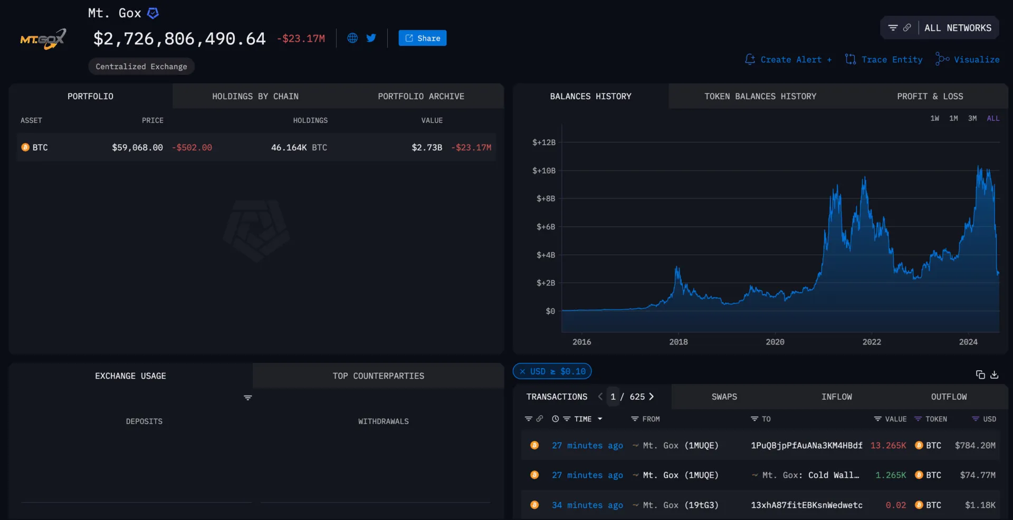Click the BTC token icon in the portfolio row

point(25,147)
